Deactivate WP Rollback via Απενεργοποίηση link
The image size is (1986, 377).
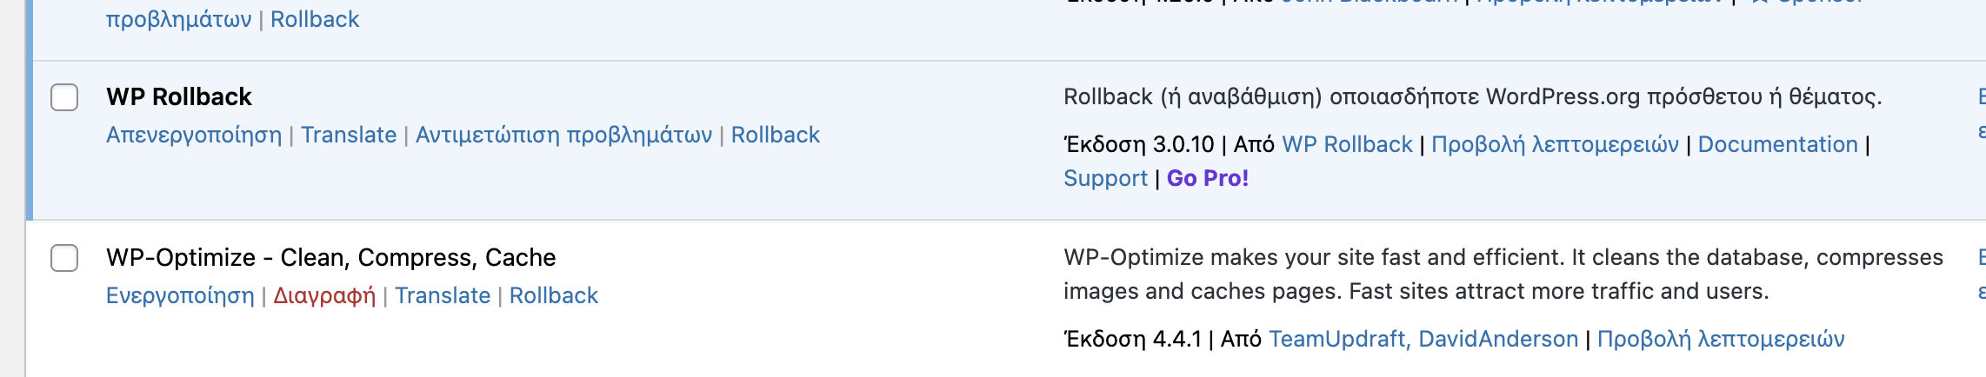pyautogui.click(x=194, y=136)
